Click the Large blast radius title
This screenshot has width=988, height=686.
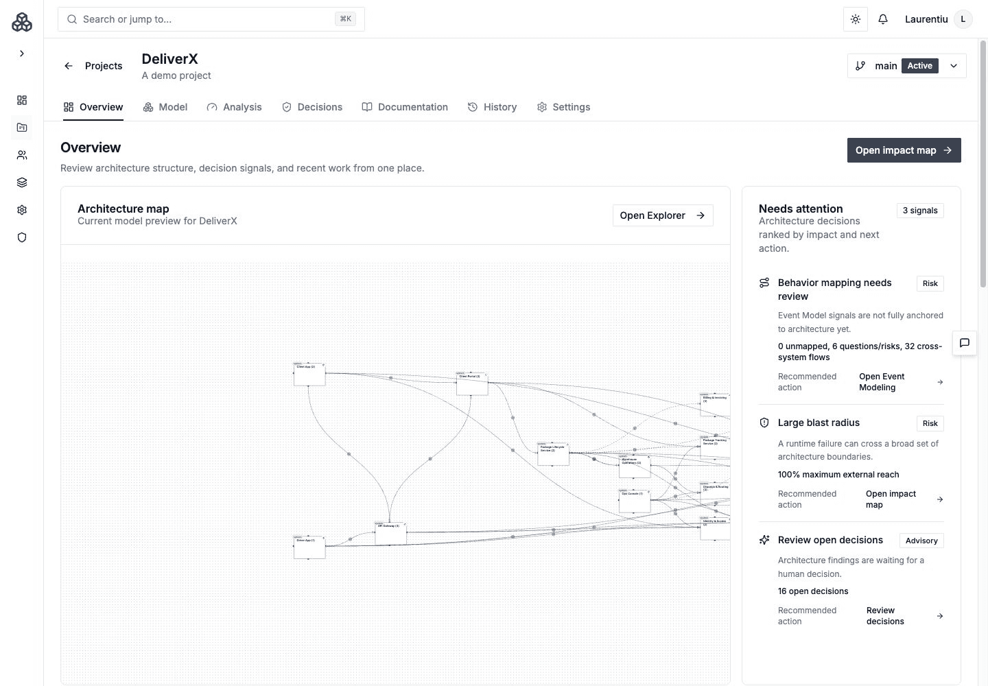(x=819, y=423)
